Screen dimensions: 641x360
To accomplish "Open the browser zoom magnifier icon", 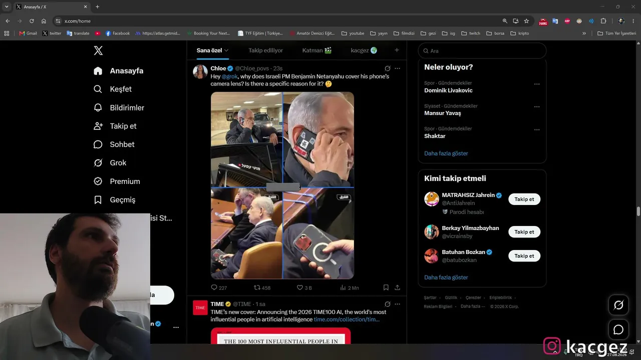I will click(505, 21).
